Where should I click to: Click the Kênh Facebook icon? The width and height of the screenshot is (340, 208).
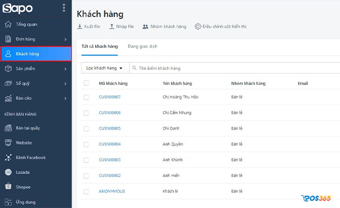[x=8, y=158]
